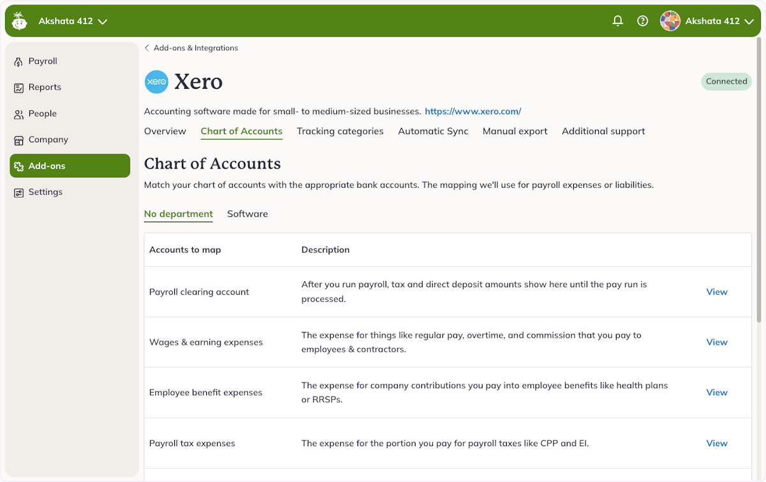Open the People sidebar icon
The width and height of the screenshot is (766, 482).
[x=17, y=113]
